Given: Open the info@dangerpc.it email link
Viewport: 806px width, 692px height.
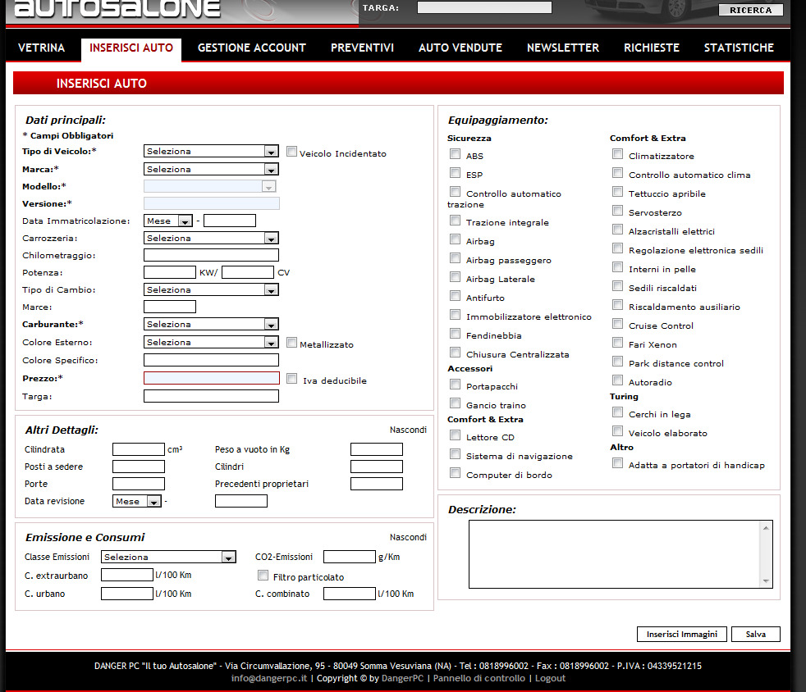Looking at the screenshot, I should point(269,678).
